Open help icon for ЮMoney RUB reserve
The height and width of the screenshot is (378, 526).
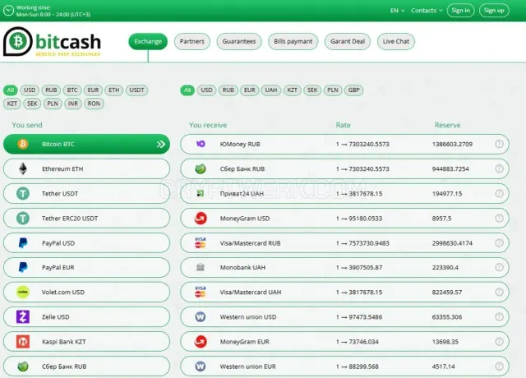499,144
